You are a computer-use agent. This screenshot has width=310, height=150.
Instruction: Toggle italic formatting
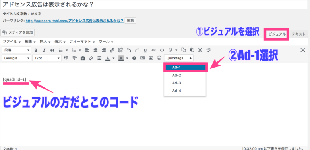click(44, 50)
